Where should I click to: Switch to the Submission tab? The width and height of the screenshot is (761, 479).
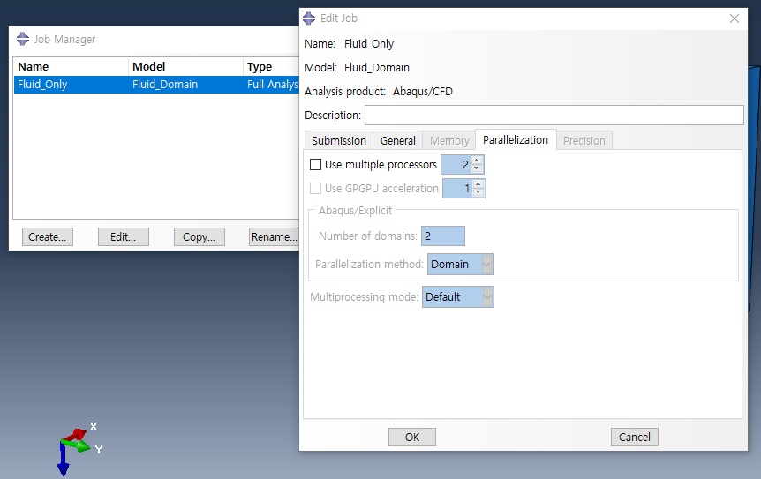339,140
